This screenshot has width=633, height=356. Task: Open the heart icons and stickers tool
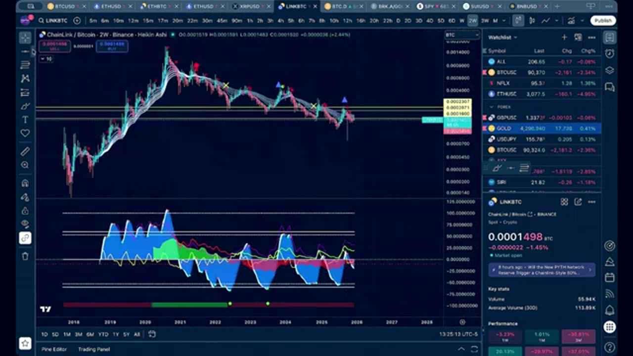tap(25, 133)
